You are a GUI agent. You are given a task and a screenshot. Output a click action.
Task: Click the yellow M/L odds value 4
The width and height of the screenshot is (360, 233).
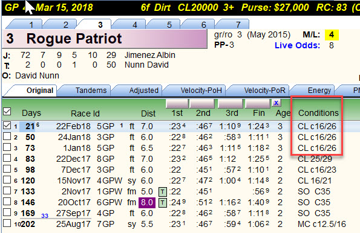pos(332,35)
